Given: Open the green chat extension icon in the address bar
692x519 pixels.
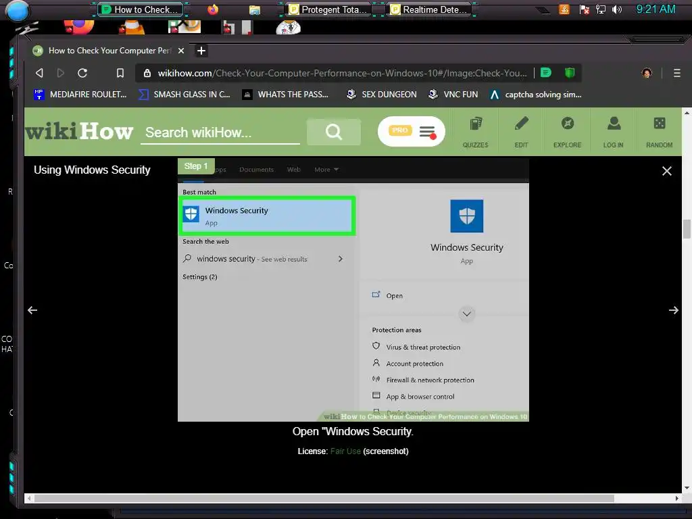Looking at the screenshot, I should (546, 73).
